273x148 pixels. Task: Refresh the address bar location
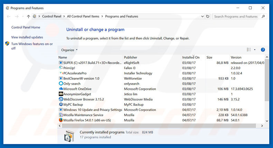pyautogui.click(x=208, y=16)
